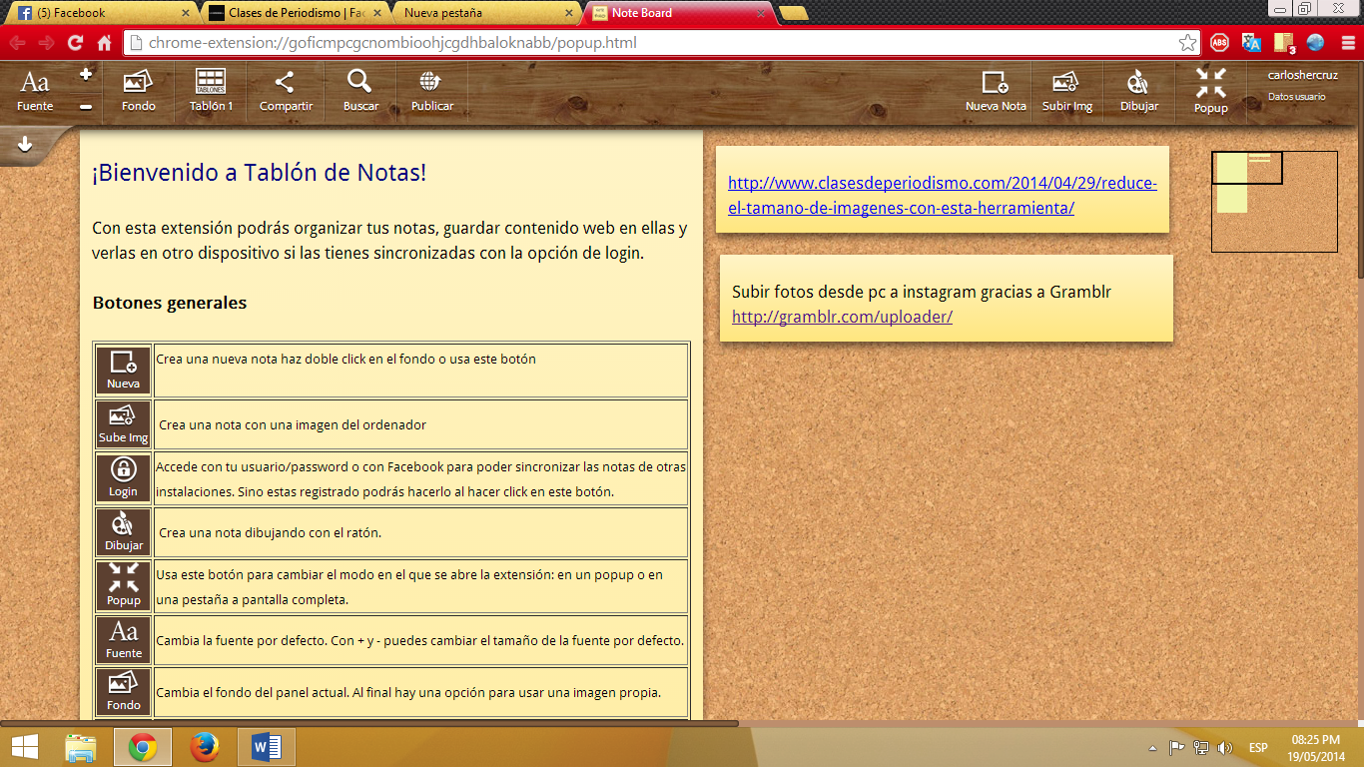The height and width of the screenshot is (767, 1364).
Task: Open the Tablón 1 boards selector
Action: coord(211,90)
